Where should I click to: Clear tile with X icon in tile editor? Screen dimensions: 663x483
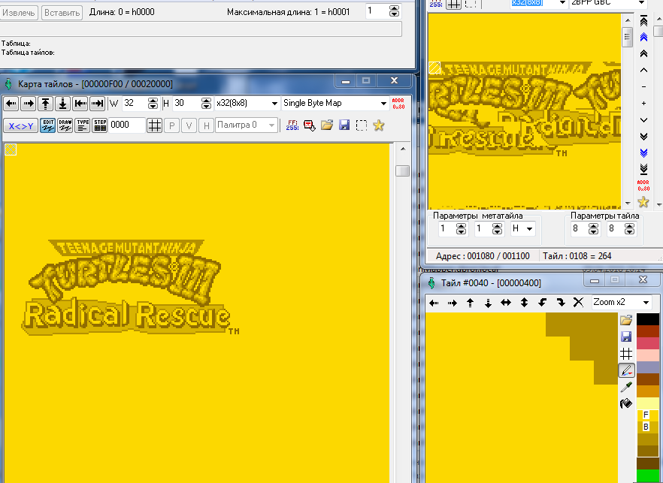(578, 303)
